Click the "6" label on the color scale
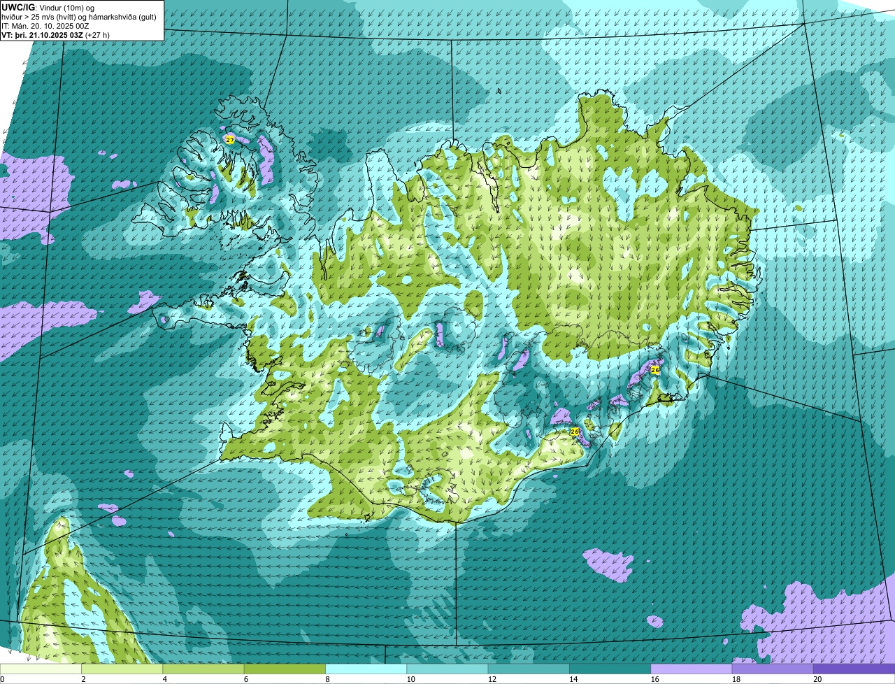The height and width of the screenshot is (684, 895). pyautogui.click(x=246, y=679)
